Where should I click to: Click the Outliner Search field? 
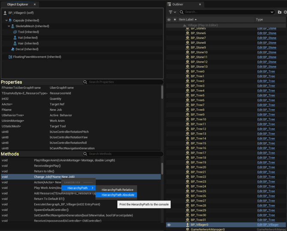pos(227,12)
